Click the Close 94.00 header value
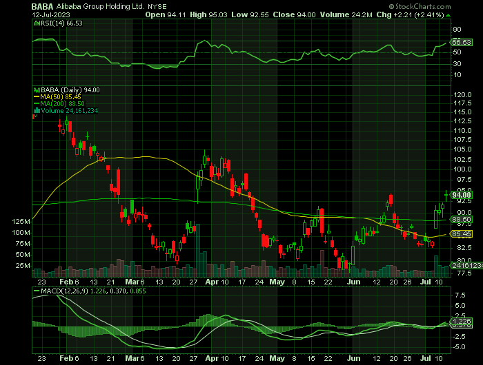Viewport: 483px width, 365px height. point(294,14)
